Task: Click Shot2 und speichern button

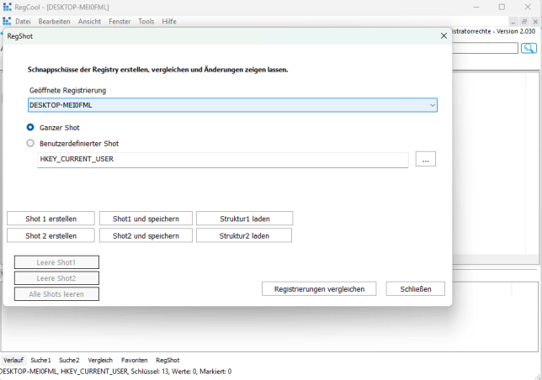Action: click(146, 236)
